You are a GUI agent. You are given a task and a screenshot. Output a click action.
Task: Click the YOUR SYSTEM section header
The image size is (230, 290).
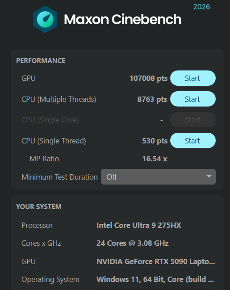tap(39, 206)
